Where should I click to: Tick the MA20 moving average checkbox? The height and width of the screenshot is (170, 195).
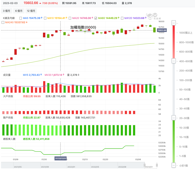[70, 18]
